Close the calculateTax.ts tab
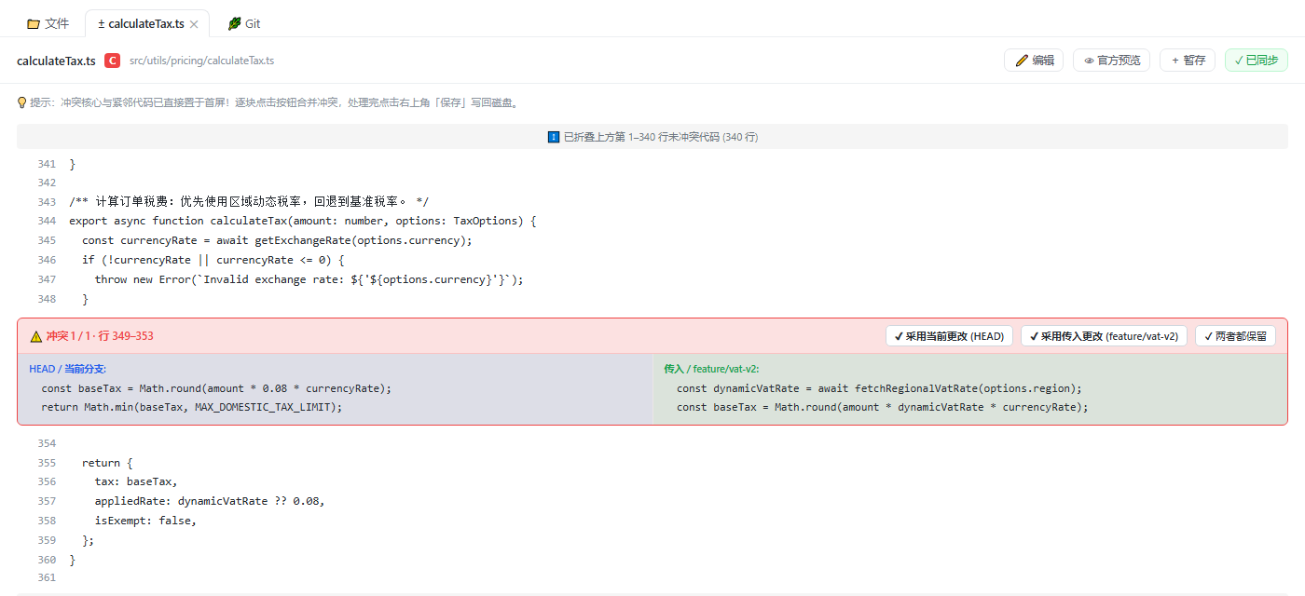 click(x=194, y=24)
